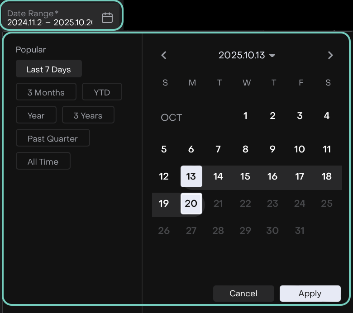The width and height of the screenshot is (353, 313).
Task: Select the Past Quarter preset
Action: point(52,138)
